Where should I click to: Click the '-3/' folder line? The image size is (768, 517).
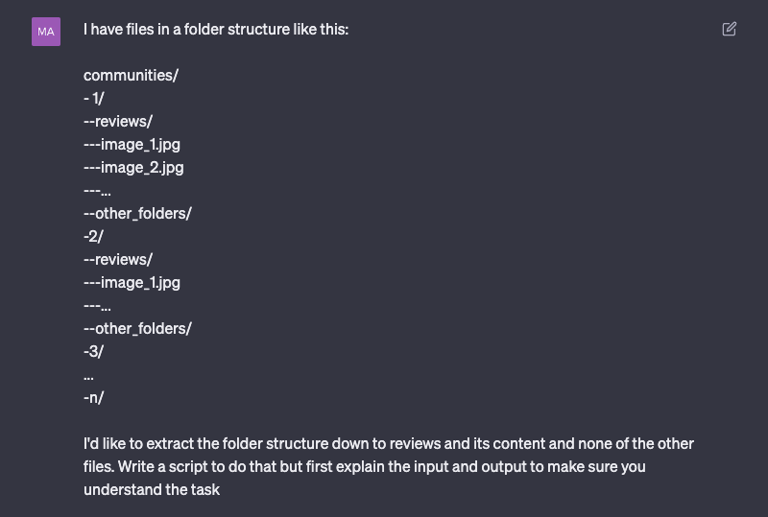coord(93,351)
